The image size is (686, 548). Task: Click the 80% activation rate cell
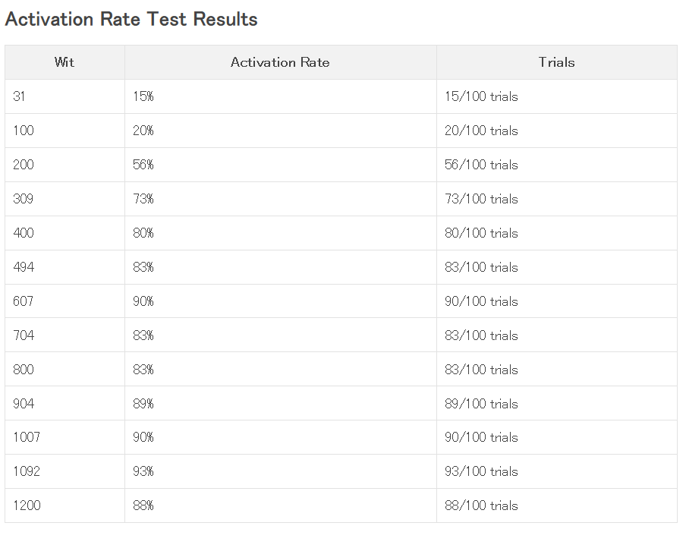pyautogui.click(x=281, y=233)
